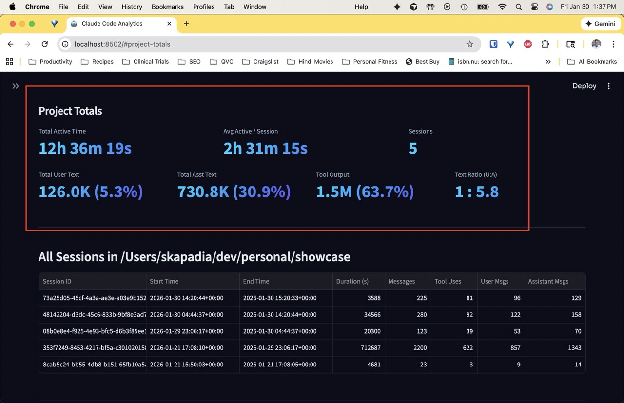The width and height of the screenshot is (624, 403).
Task: Expand the Streamlit sidebar
Action: tap(15, 85)
